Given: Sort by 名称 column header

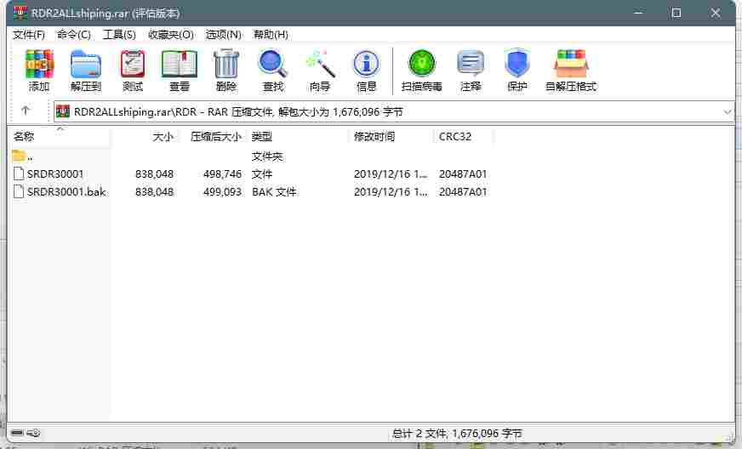Looking at the screenshot, I should coord(60,137).
